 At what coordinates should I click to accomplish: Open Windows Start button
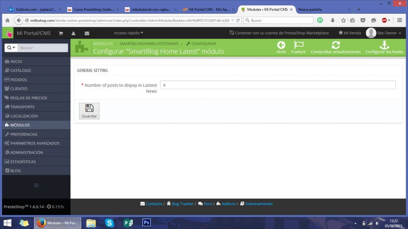(x=7, y=223)
